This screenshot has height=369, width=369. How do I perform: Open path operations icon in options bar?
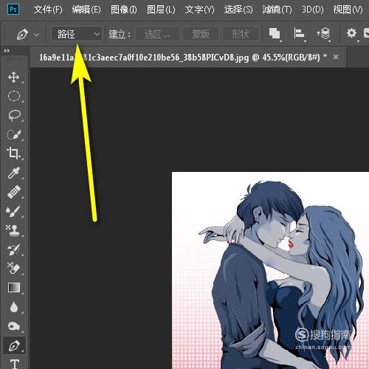pos(275,33)
